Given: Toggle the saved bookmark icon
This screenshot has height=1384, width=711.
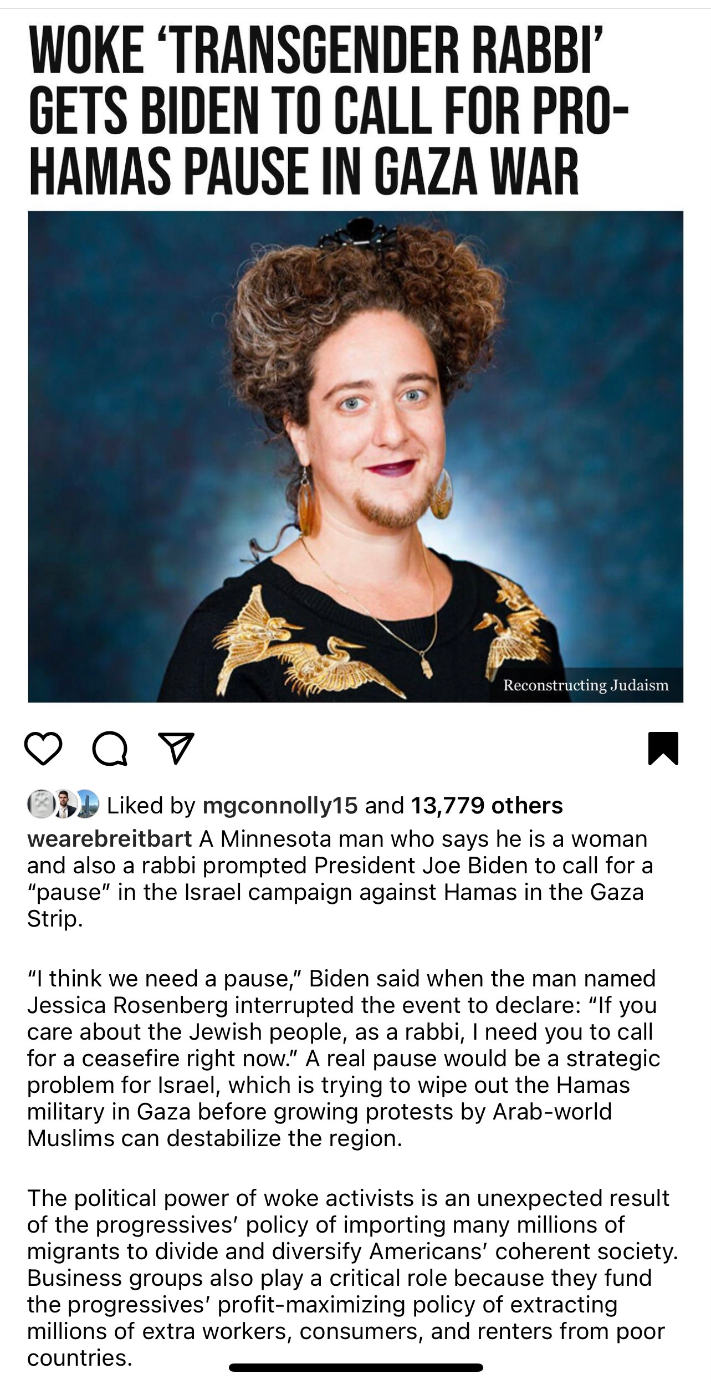Looking at the screenshot, I should (x=663, y=749).
